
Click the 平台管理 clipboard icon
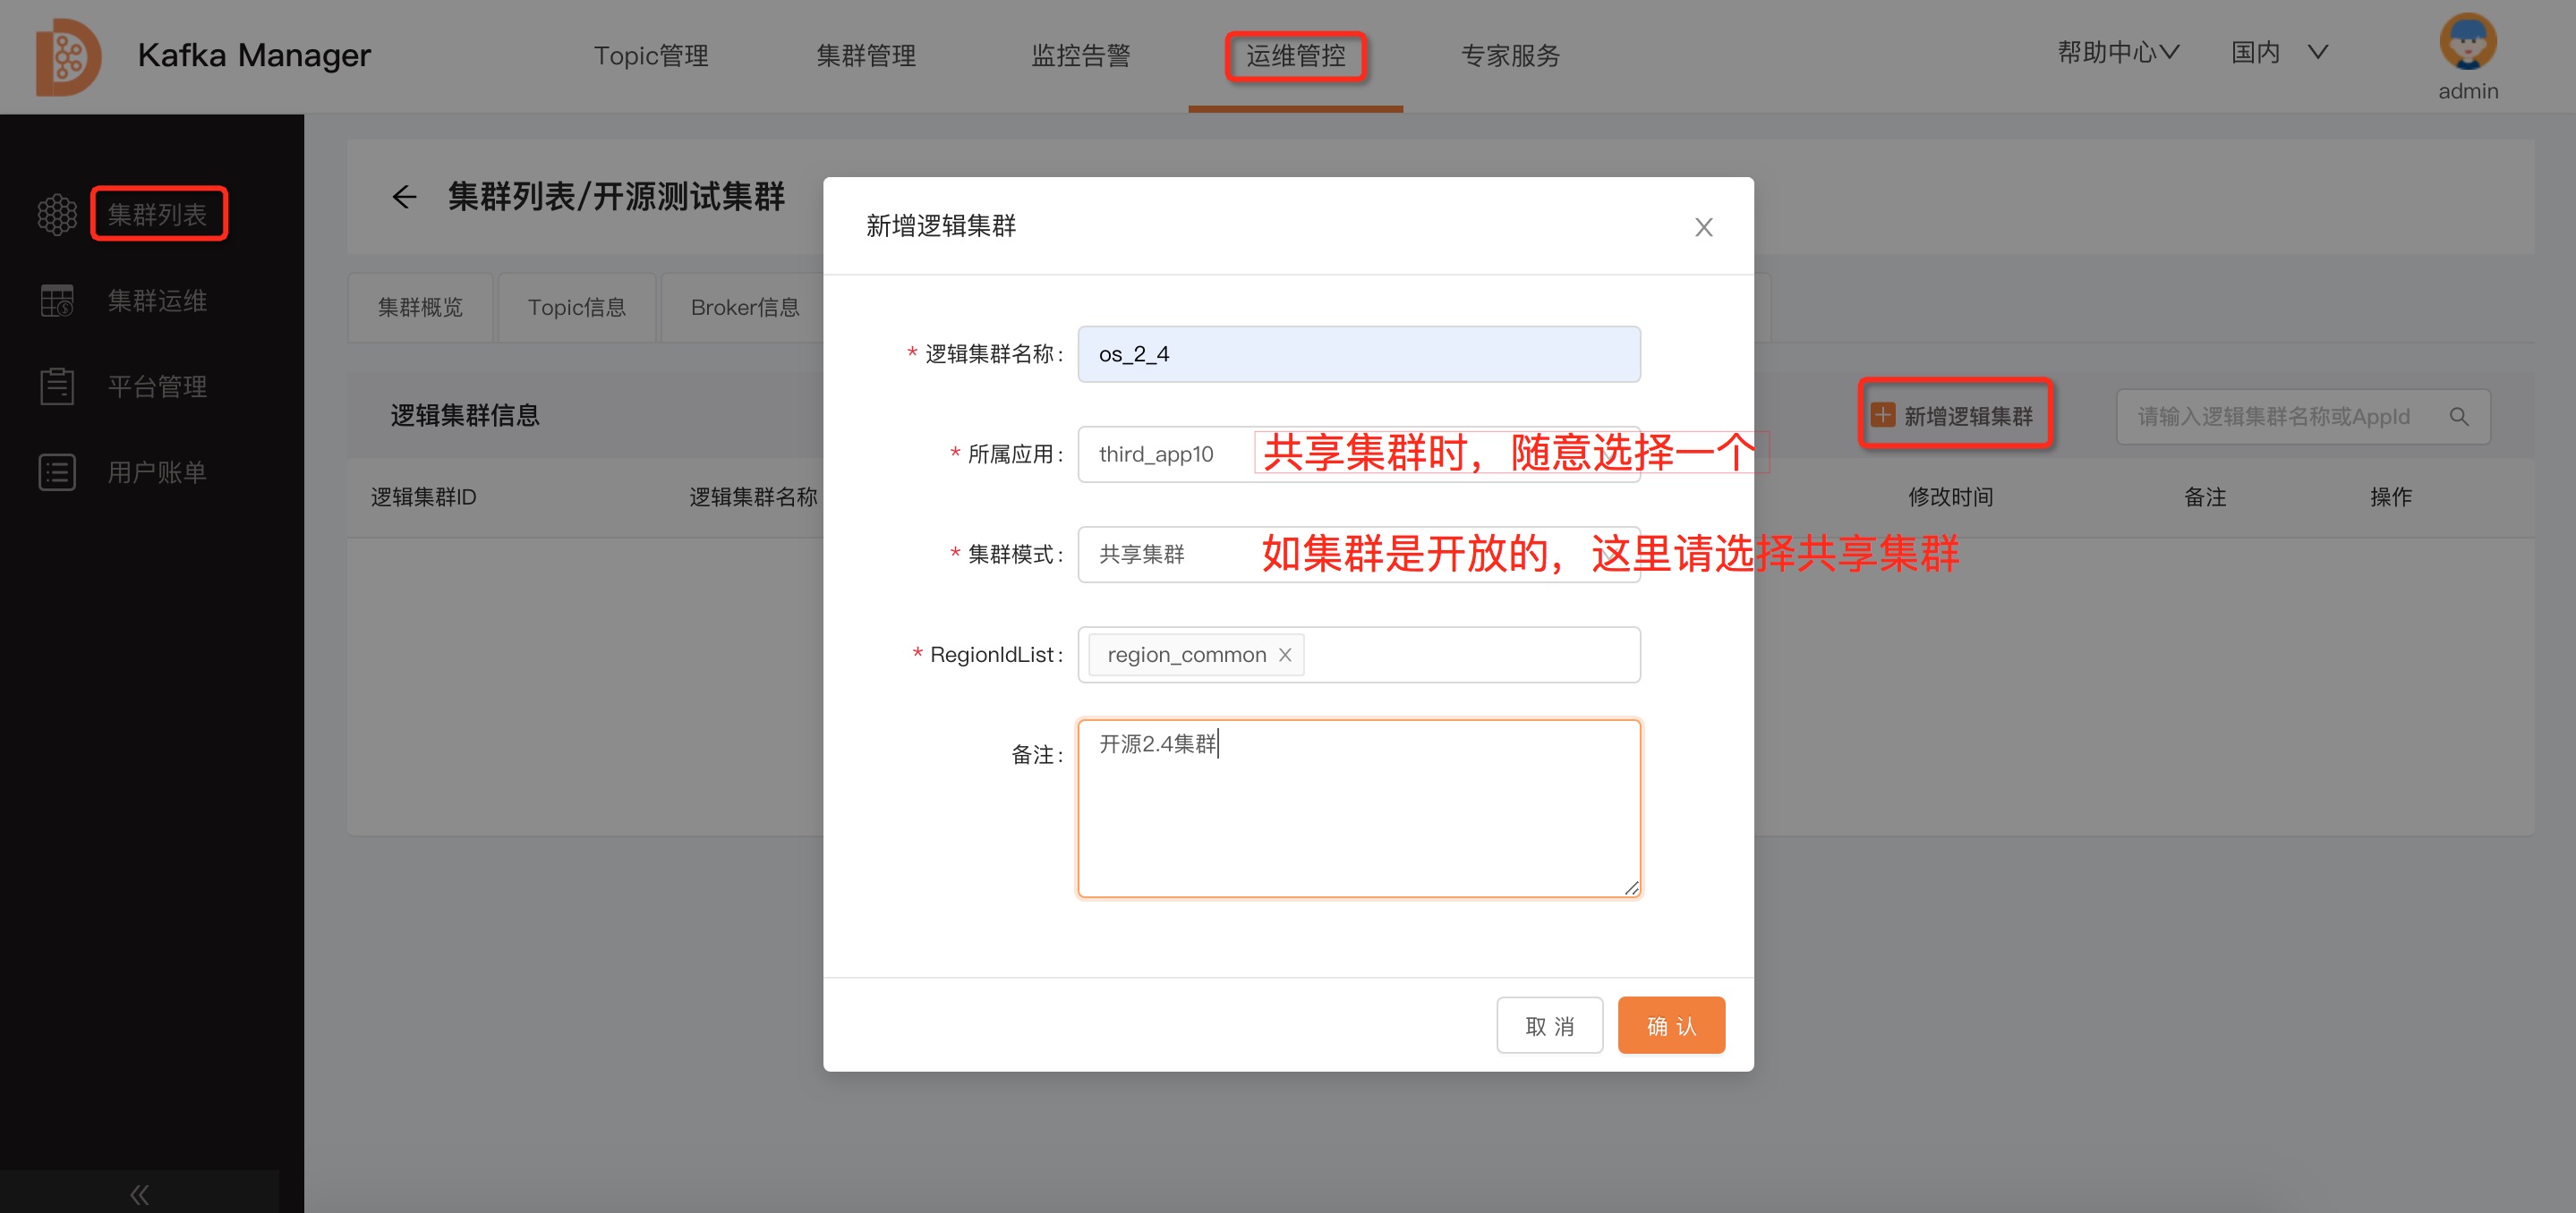coord(57,386)
